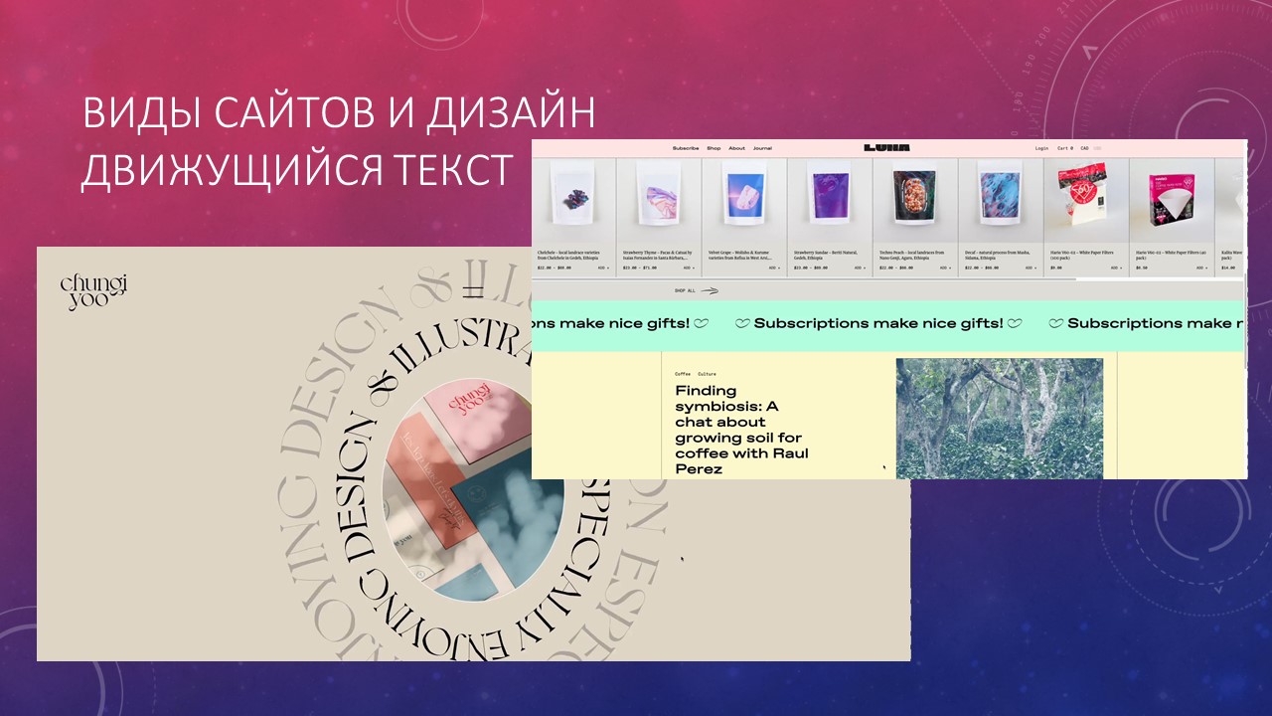This screenshot has width=1272, height=716.
Task: Click the horizontal product carousel scrollbar
Action: click(804, 279)
